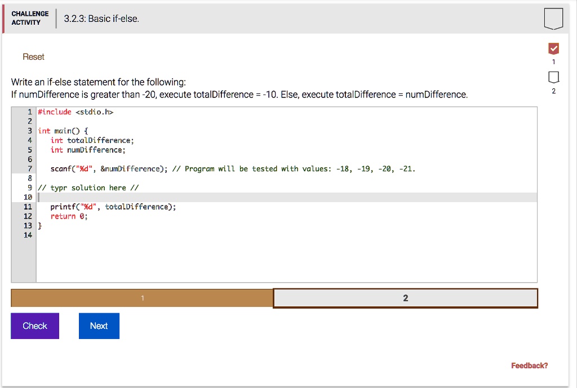The image size is (577, 388).
Task: Switch to progress segment 1
Action: point(141,298)
